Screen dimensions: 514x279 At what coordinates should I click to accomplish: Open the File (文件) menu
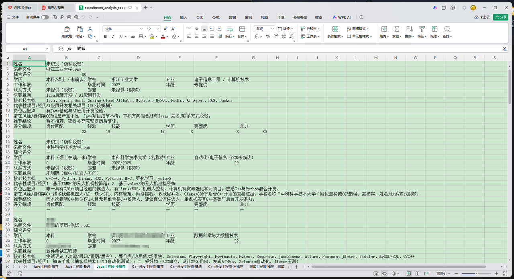(13, 18)
